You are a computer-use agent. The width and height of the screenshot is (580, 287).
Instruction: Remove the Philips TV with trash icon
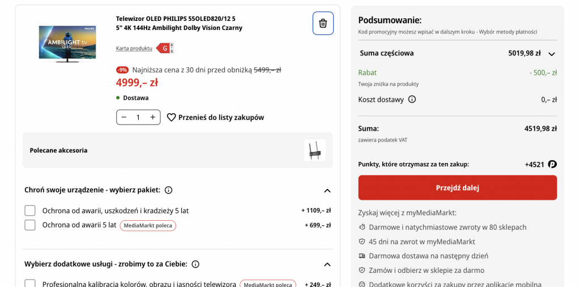(x=323, y=23)
